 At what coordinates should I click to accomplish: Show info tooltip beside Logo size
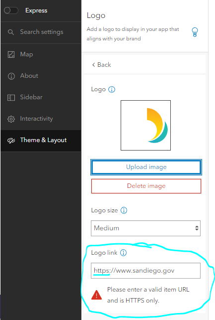point(124,210)
